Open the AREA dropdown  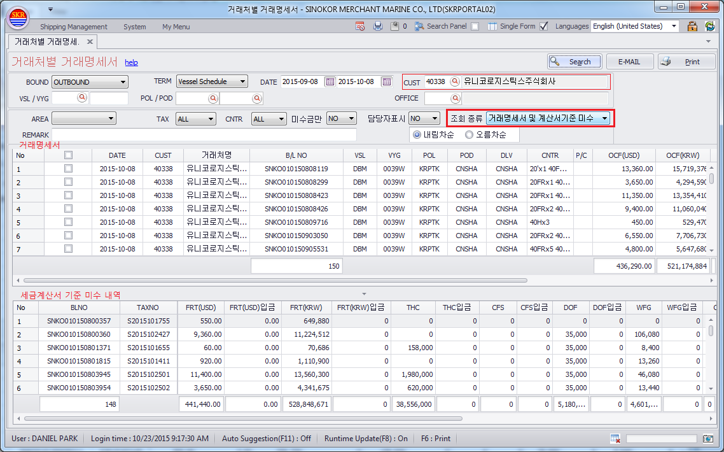(x=83, y=119)
